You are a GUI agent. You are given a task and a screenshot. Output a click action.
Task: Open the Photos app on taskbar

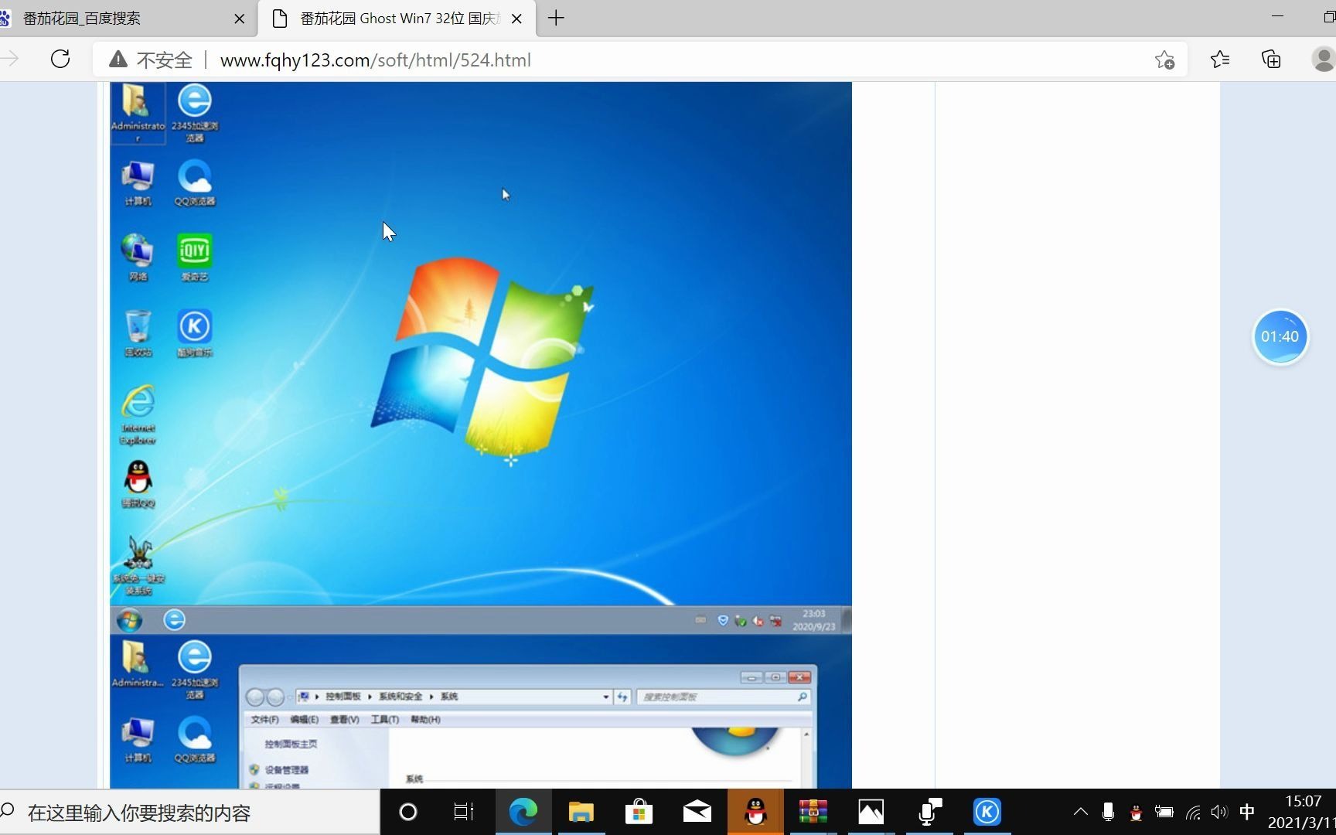[871, 812]
